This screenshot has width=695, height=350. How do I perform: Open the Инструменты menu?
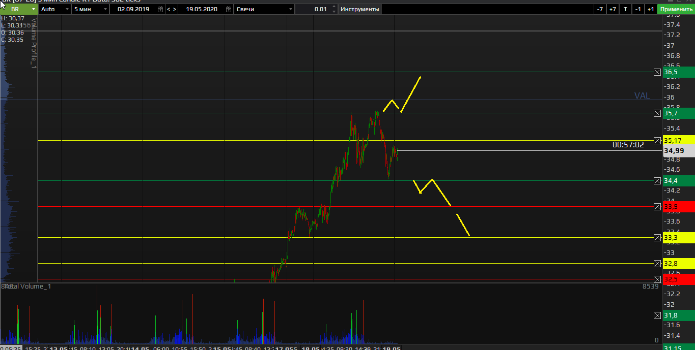[x=359, y=9]
